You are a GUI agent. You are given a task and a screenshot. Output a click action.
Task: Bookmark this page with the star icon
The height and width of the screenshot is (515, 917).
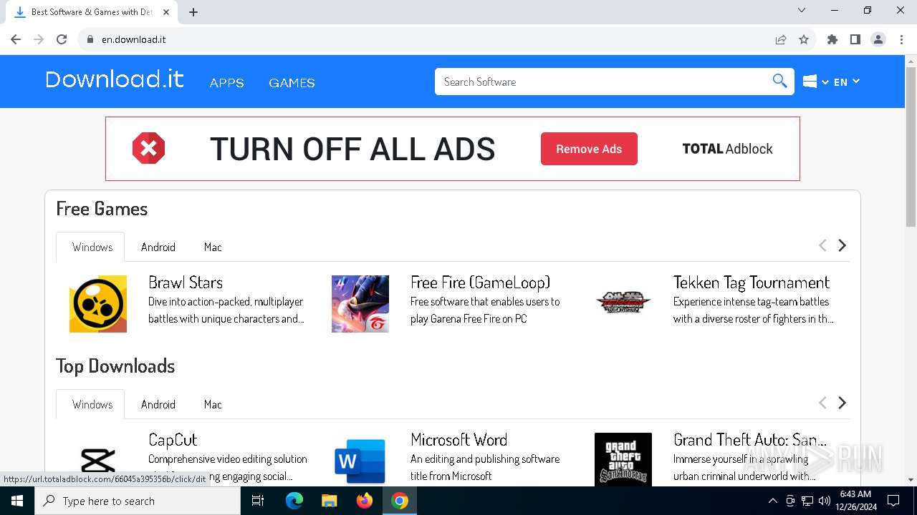coord(804,39)
